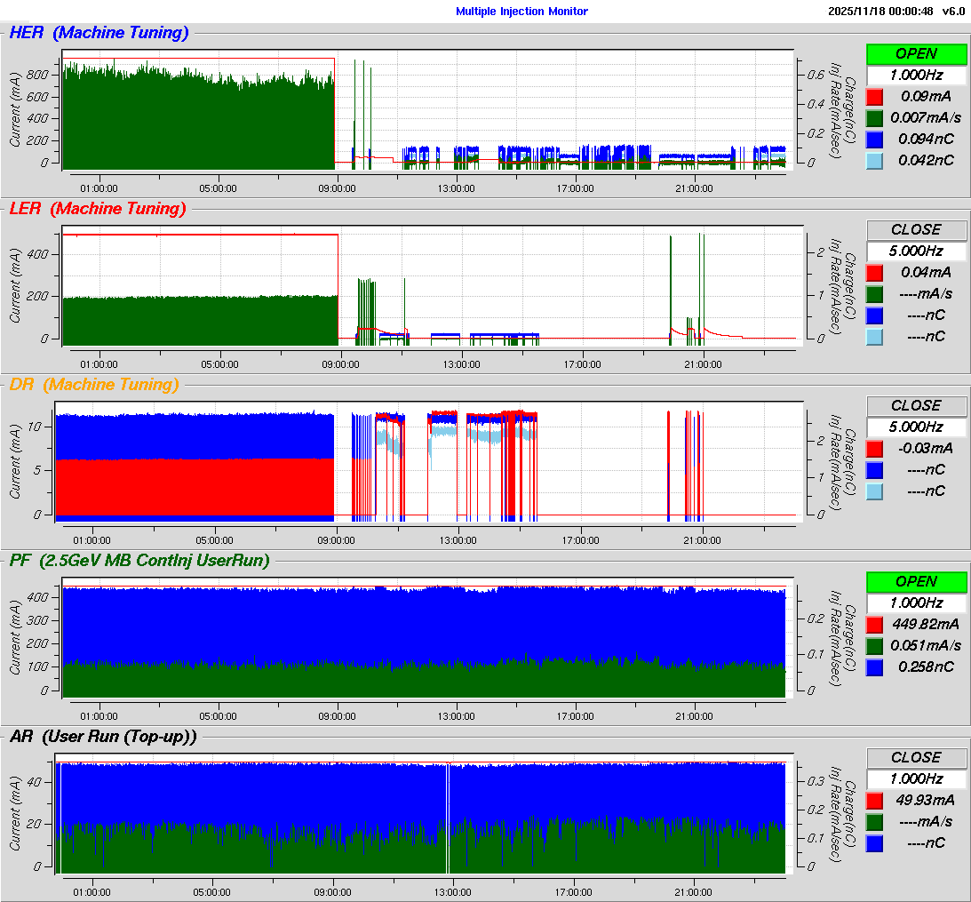
Task: Click the AR CLOSE status indicator
Action: [916, 758]
